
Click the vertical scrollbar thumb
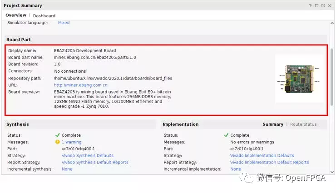(x=332, y=77)
